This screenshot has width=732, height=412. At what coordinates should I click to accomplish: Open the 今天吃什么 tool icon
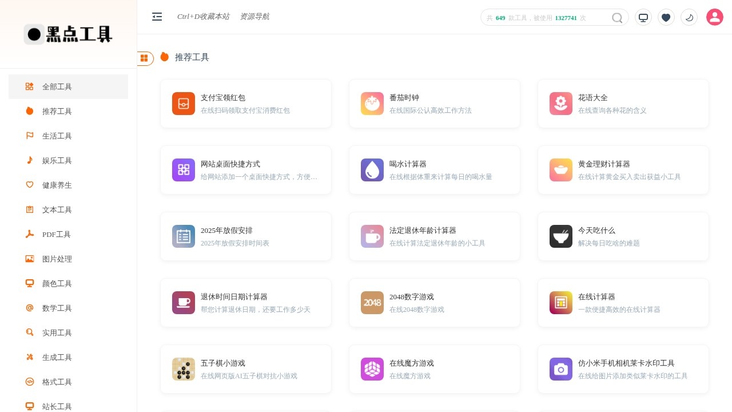[x=560, y=236]
